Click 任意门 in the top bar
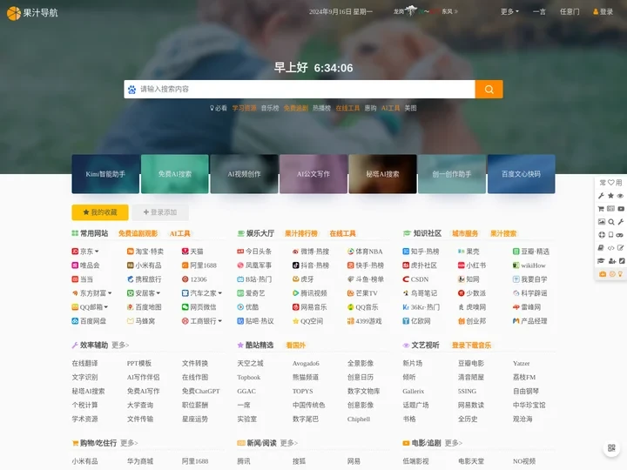627x470 pixels. pyautogui.click(x=570, y=11)
